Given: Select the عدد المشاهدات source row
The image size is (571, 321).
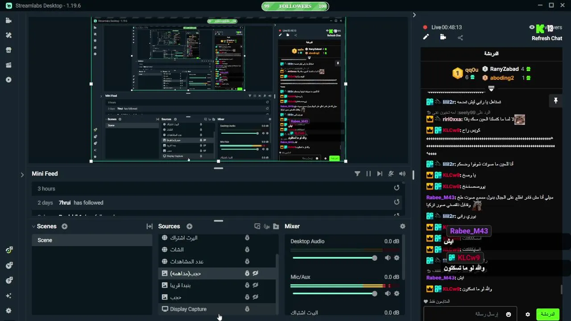Looking at the screenshot, I should 217,261.
